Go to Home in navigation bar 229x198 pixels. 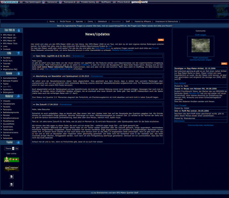coord(52,21)
